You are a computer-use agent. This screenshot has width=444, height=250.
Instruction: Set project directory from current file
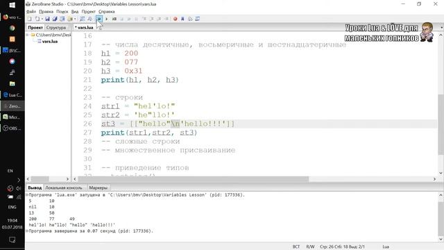click(x=62, y=19)
